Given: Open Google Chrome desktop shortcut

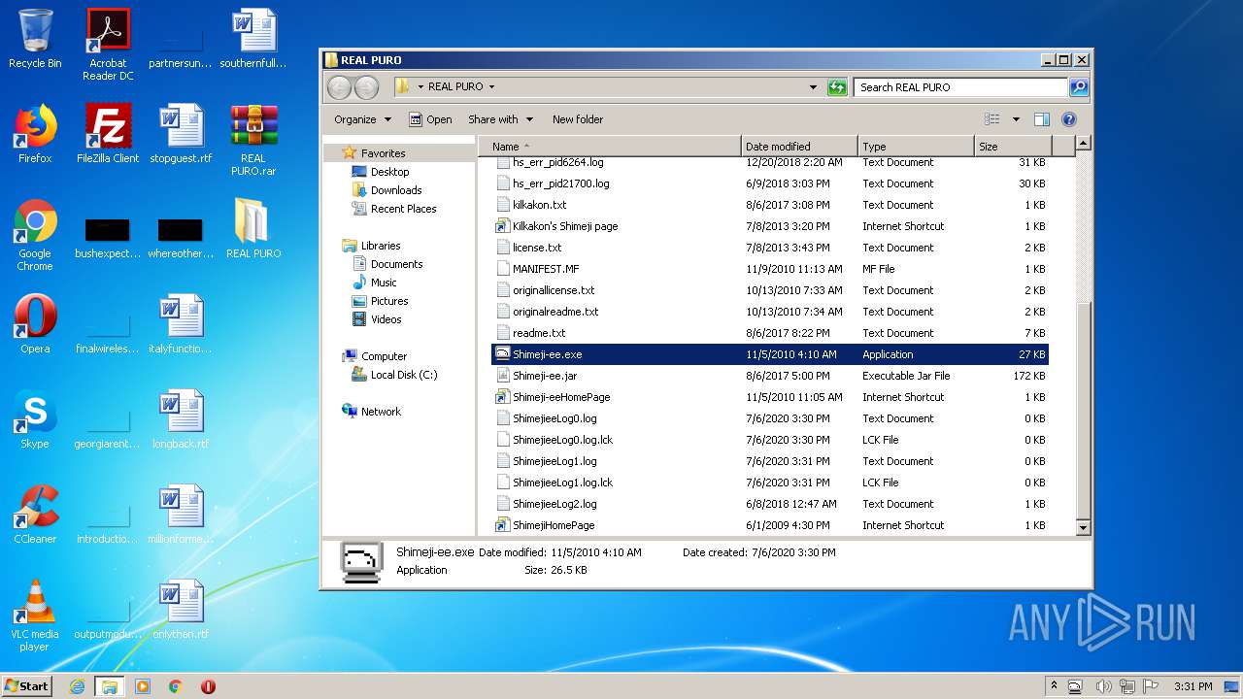Looking at the screenshot, I should (x=35, y=235).
